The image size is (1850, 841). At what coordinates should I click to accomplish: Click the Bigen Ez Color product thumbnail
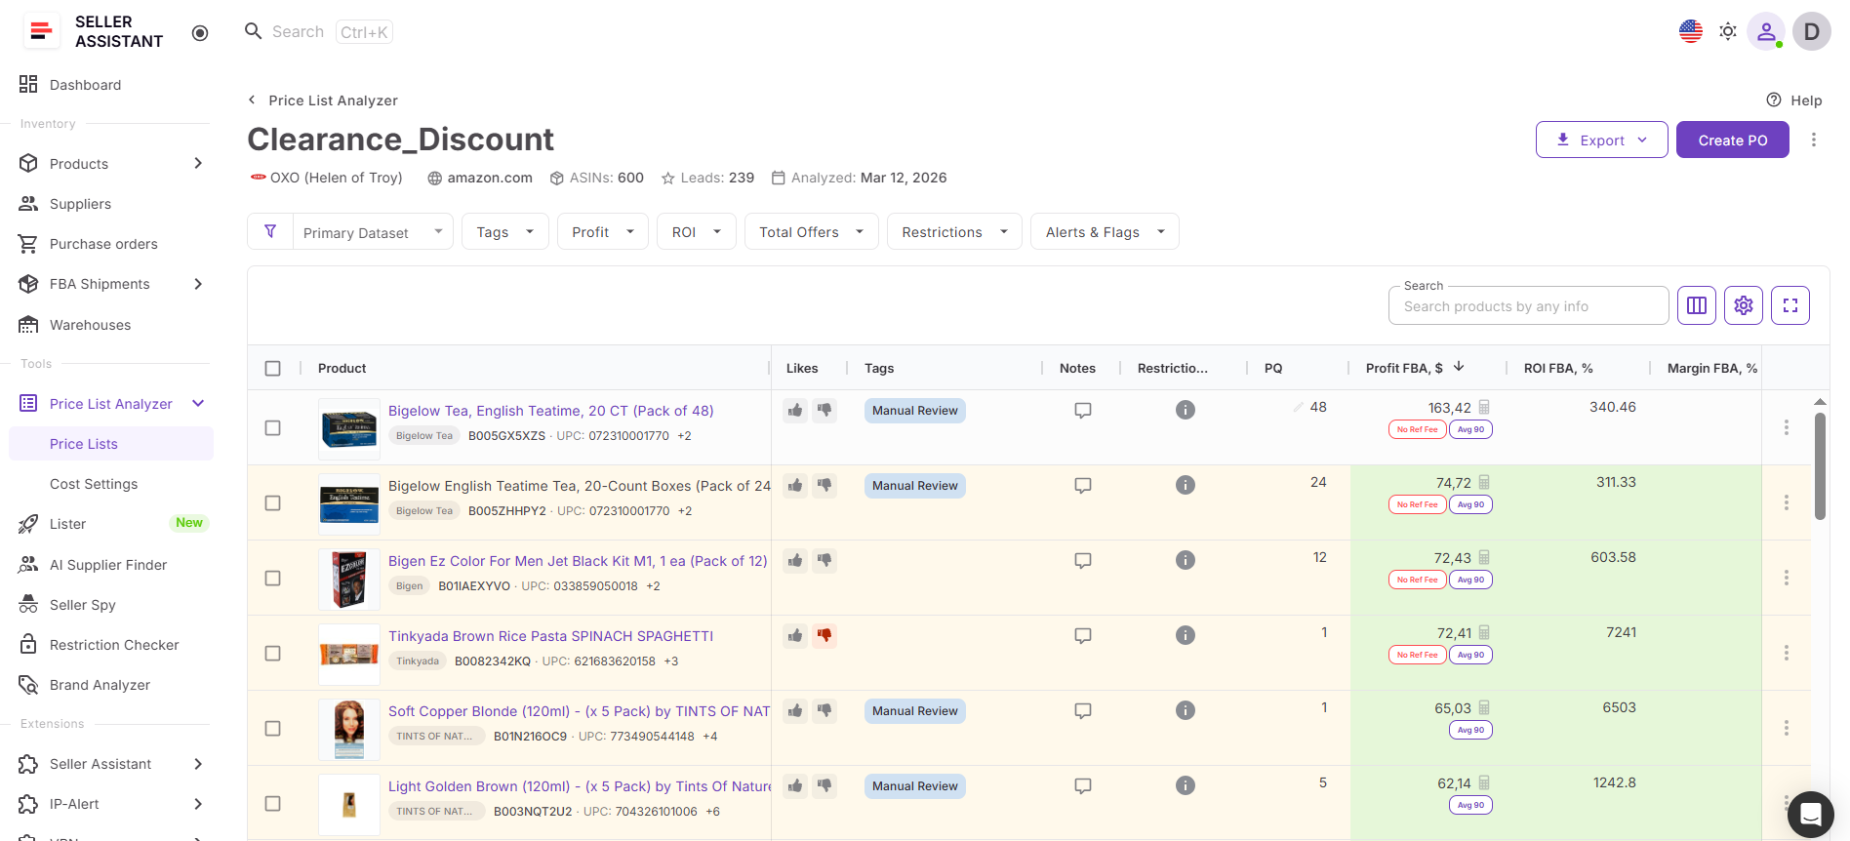point(349,579)
